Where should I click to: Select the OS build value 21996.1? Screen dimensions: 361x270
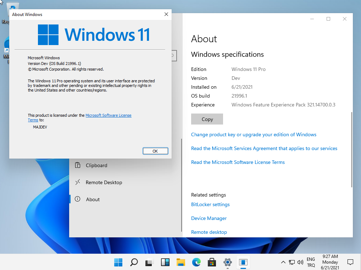point(239,96)
